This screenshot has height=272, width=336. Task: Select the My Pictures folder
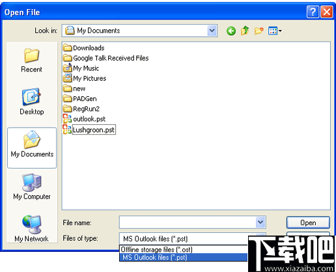(x=85, y=78)
